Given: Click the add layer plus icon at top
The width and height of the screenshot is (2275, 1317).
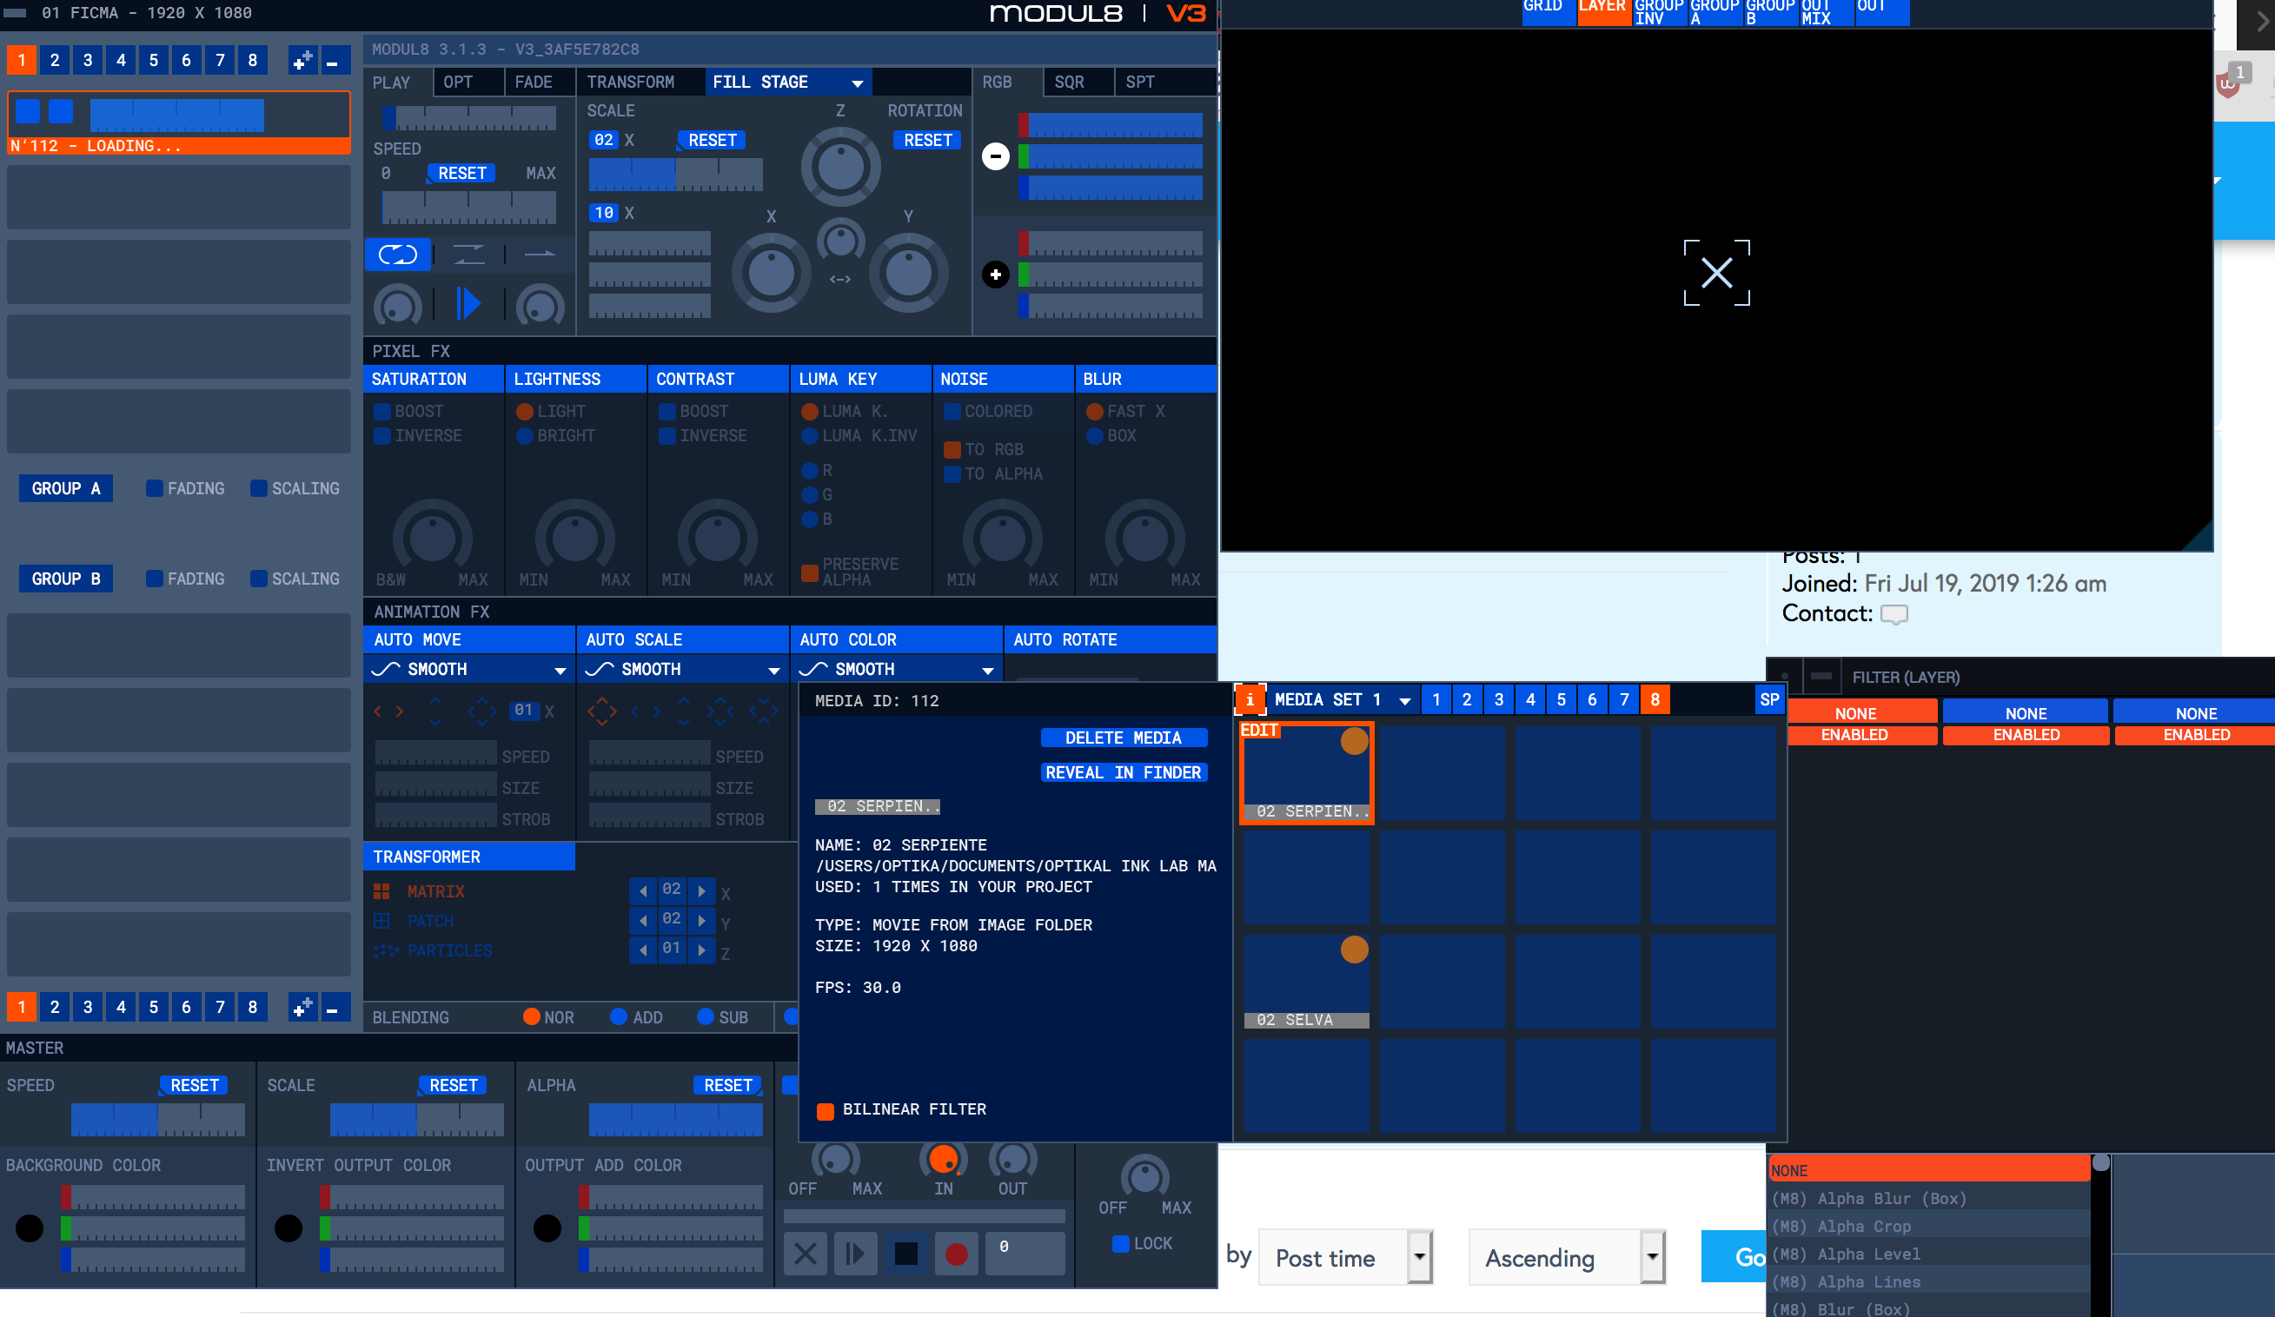Looking at the screenshot, I should 302,61.
